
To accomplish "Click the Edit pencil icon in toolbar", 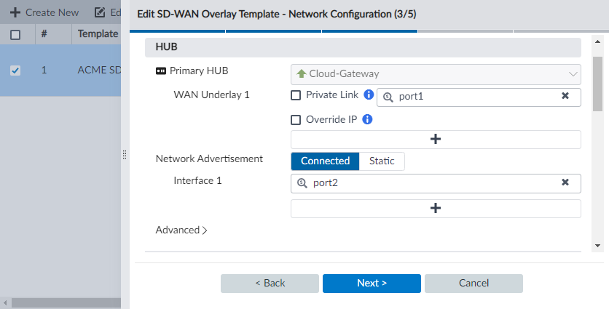I will pos(100,12).
